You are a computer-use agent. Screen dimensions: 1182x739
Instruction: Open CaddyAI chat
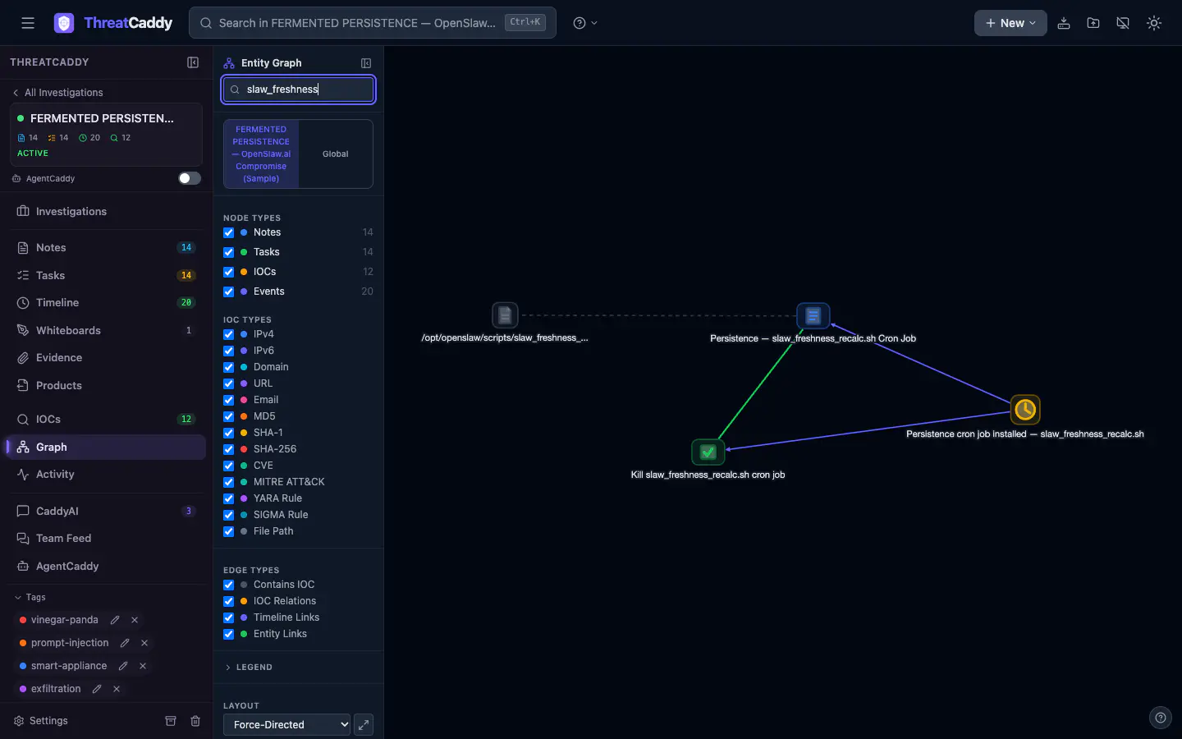point(106,511)
